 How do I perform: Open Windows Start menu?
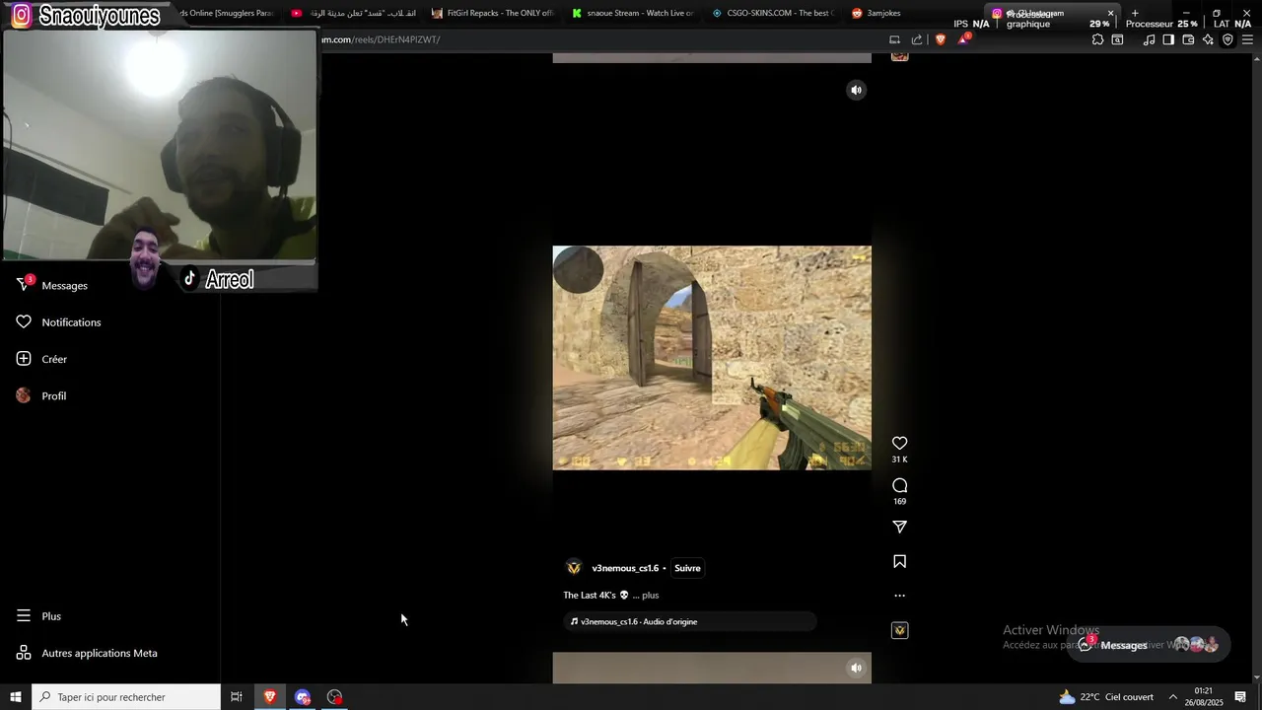click(16, 697)
